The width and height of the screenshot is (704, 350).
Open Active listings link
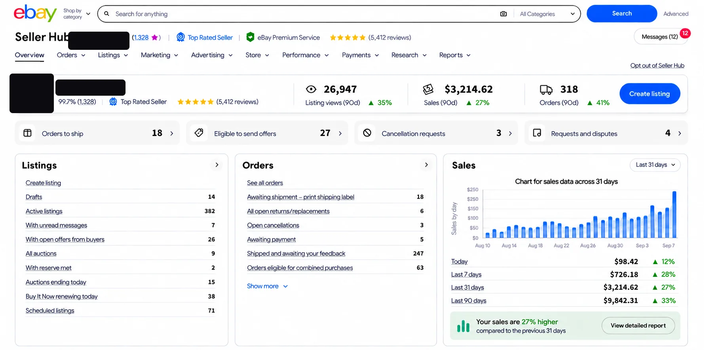click(44, 211)
